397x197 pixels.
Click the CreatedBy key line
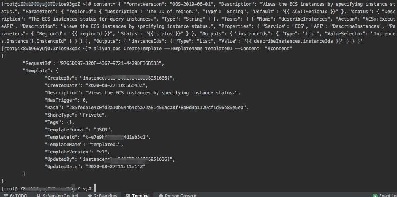[110, 78]
